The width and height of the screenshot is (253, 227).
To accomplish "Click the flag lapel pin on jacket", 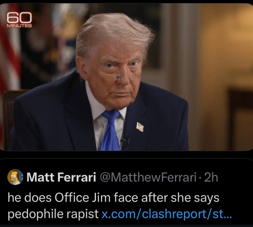I will tap(140, 127).
